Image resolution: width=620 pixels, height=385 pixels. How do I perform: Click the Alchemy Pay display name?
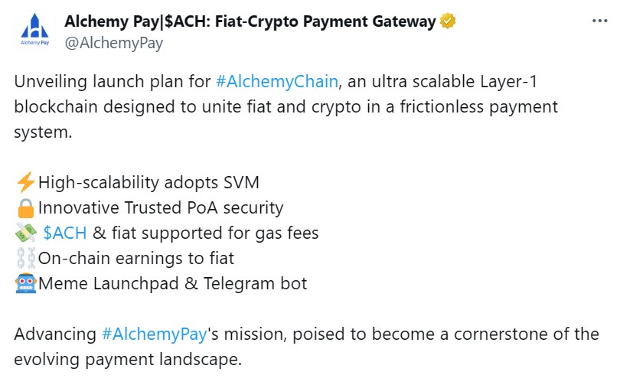(250, 21)
